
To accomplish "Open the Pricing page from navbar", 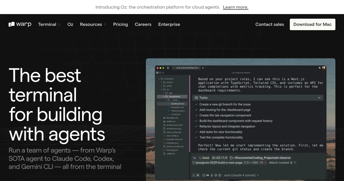I will (x=120, y=24).
